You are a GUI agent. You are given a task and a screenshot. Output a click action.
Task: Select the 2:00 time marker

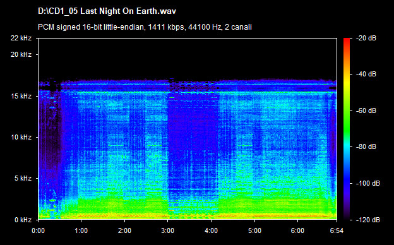click(x=124, y=230)
